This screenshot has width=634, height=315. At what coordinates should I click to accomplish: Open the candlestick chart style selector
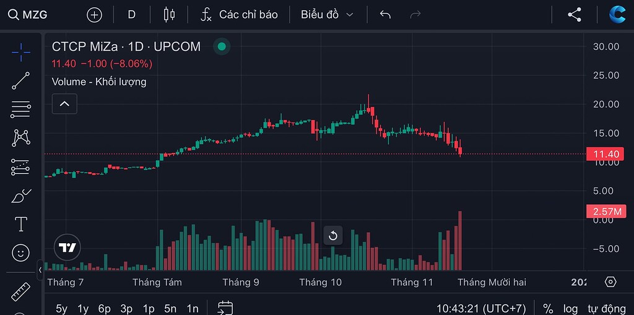pyautogui.click(x=169, y=14)
